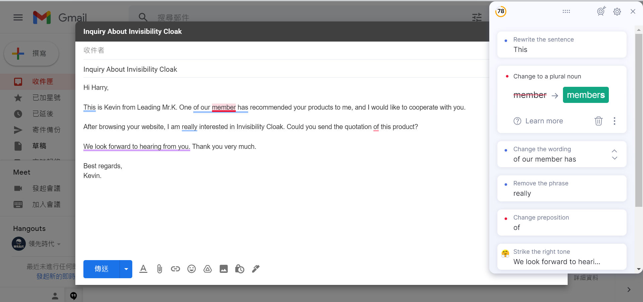
Task: Insert a link using the chain icon
Action: pyautogui.click(x=175, y=269)
